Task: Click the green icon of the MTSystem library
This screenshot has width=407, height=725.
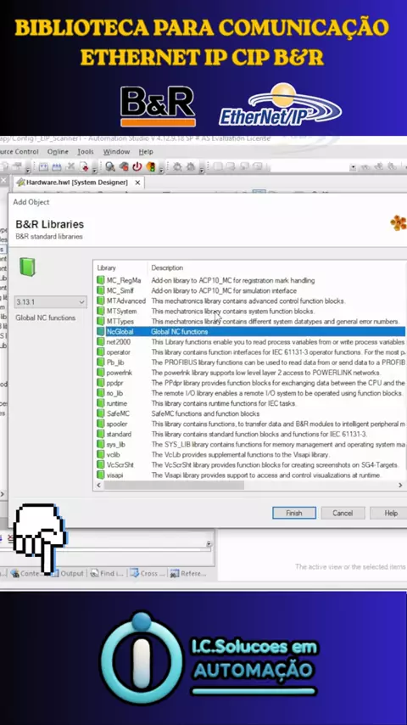Action: pyautogui.click(x=101, y=311)
